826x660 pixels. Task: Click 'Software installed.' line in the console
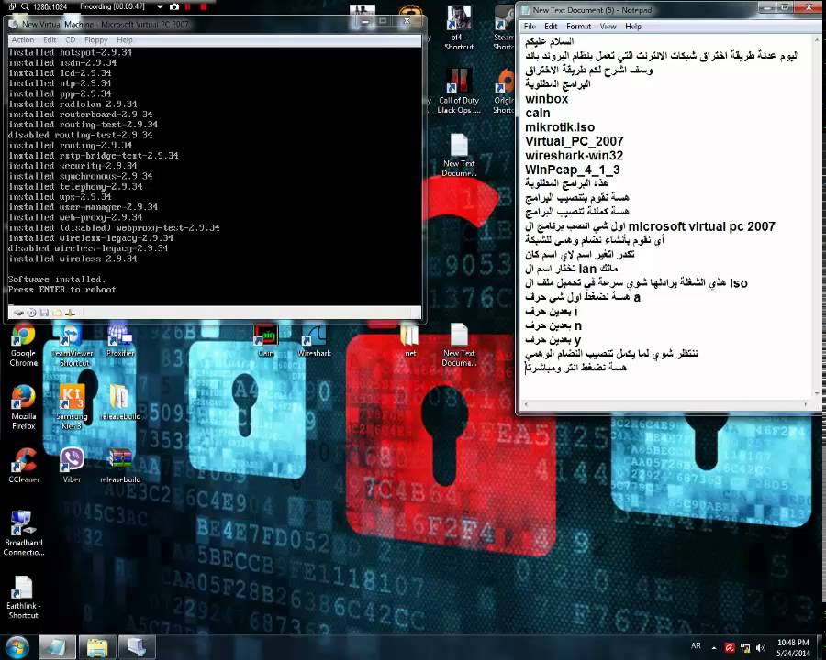click(57, 280)
